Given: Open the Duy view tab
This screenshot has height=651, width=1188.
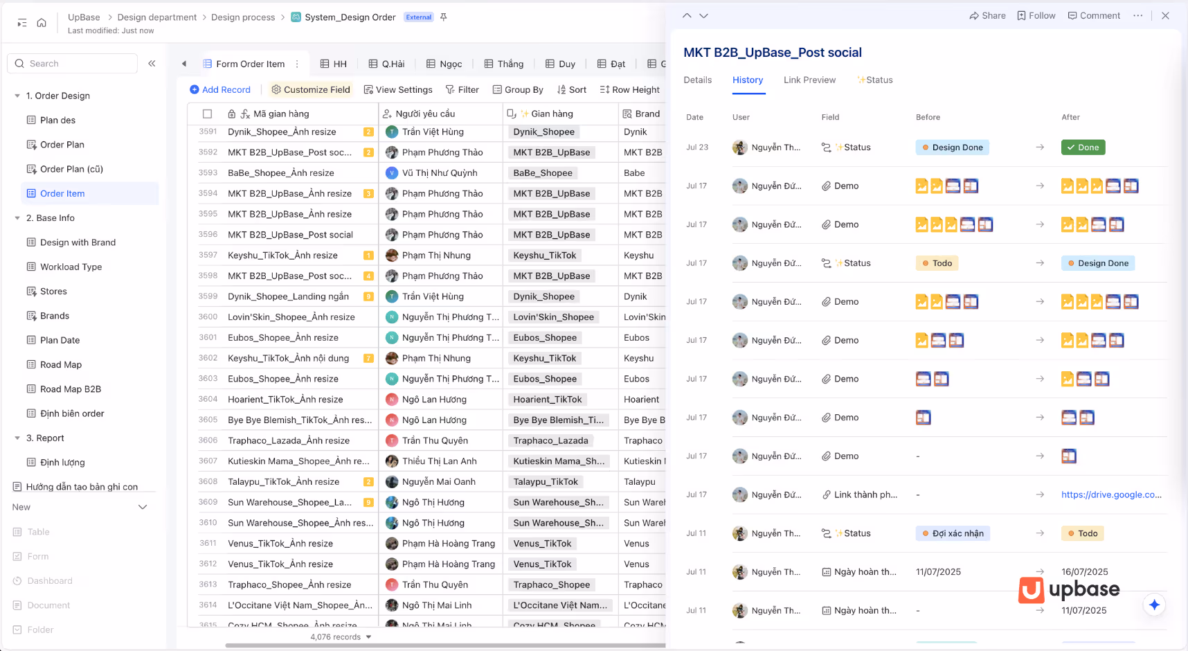Looking at the screenshot, I should (560, 64).
